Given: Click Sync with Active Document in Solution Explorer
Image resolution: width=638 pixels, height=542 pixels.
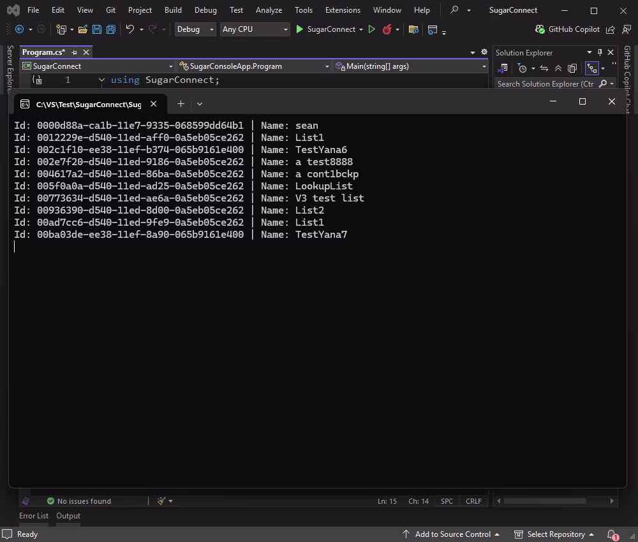Looking at the screenshot, I should coord(545,68).
